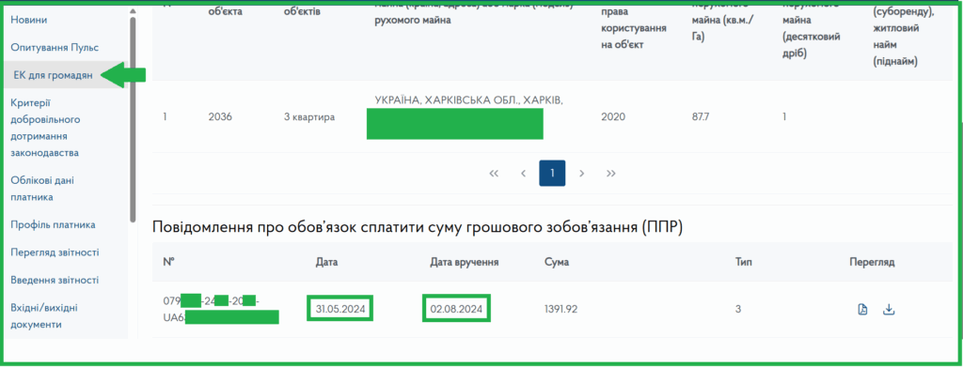The image size is (963, 367).
Task: Click the date 31.05.2024 in the table
Action: pos(340,310)
